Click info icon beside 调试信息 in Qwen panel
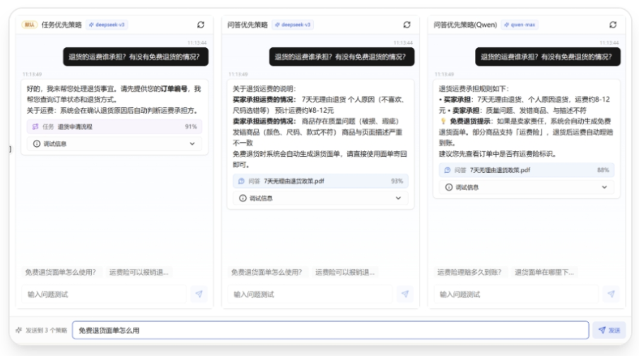Image resolution: width=639 pixels, height=356 pixels. click(449, 187)
